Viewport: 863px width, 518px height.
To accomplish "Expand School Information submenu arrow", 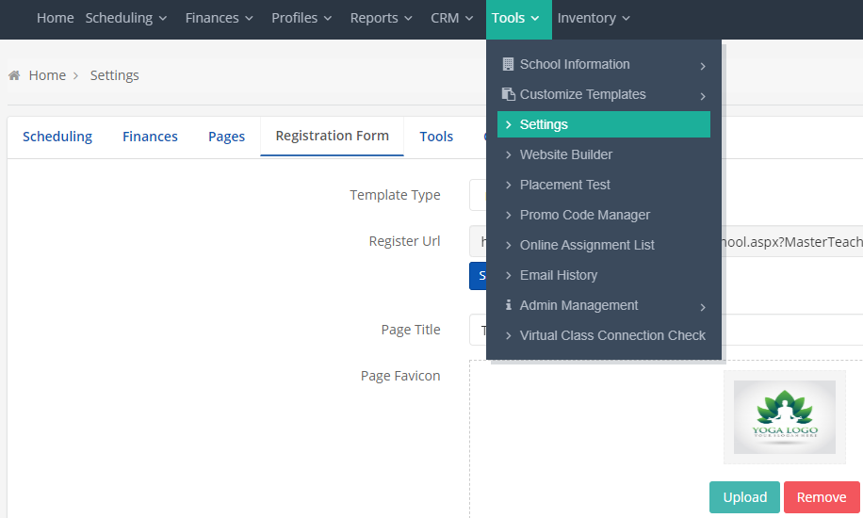I will tap(703, 66).
